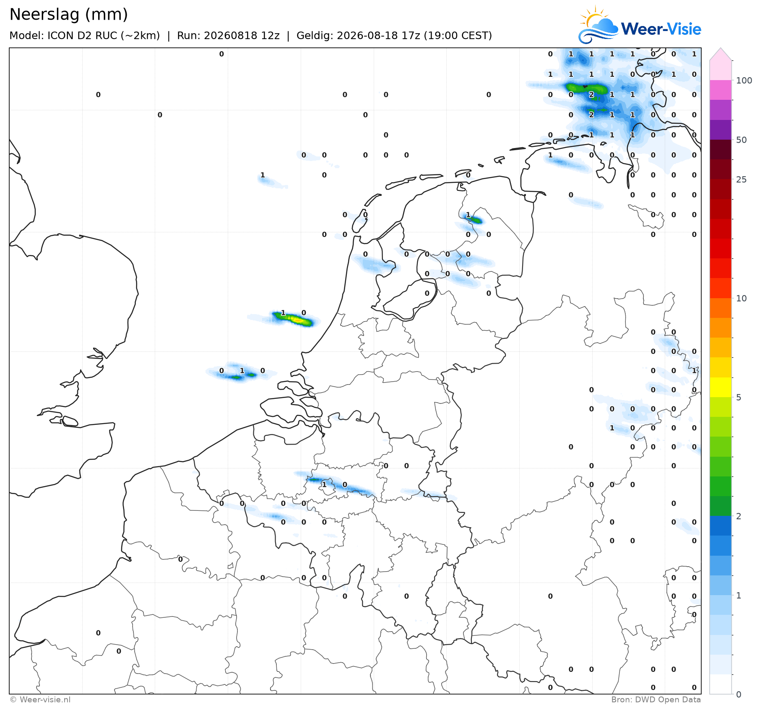Click the Bron: DWD Open Data credit
This screenshot has height=705, width=765.
pos(656,700)
